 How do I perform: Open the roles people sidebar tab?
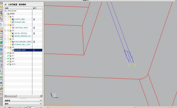pos(1,88)
